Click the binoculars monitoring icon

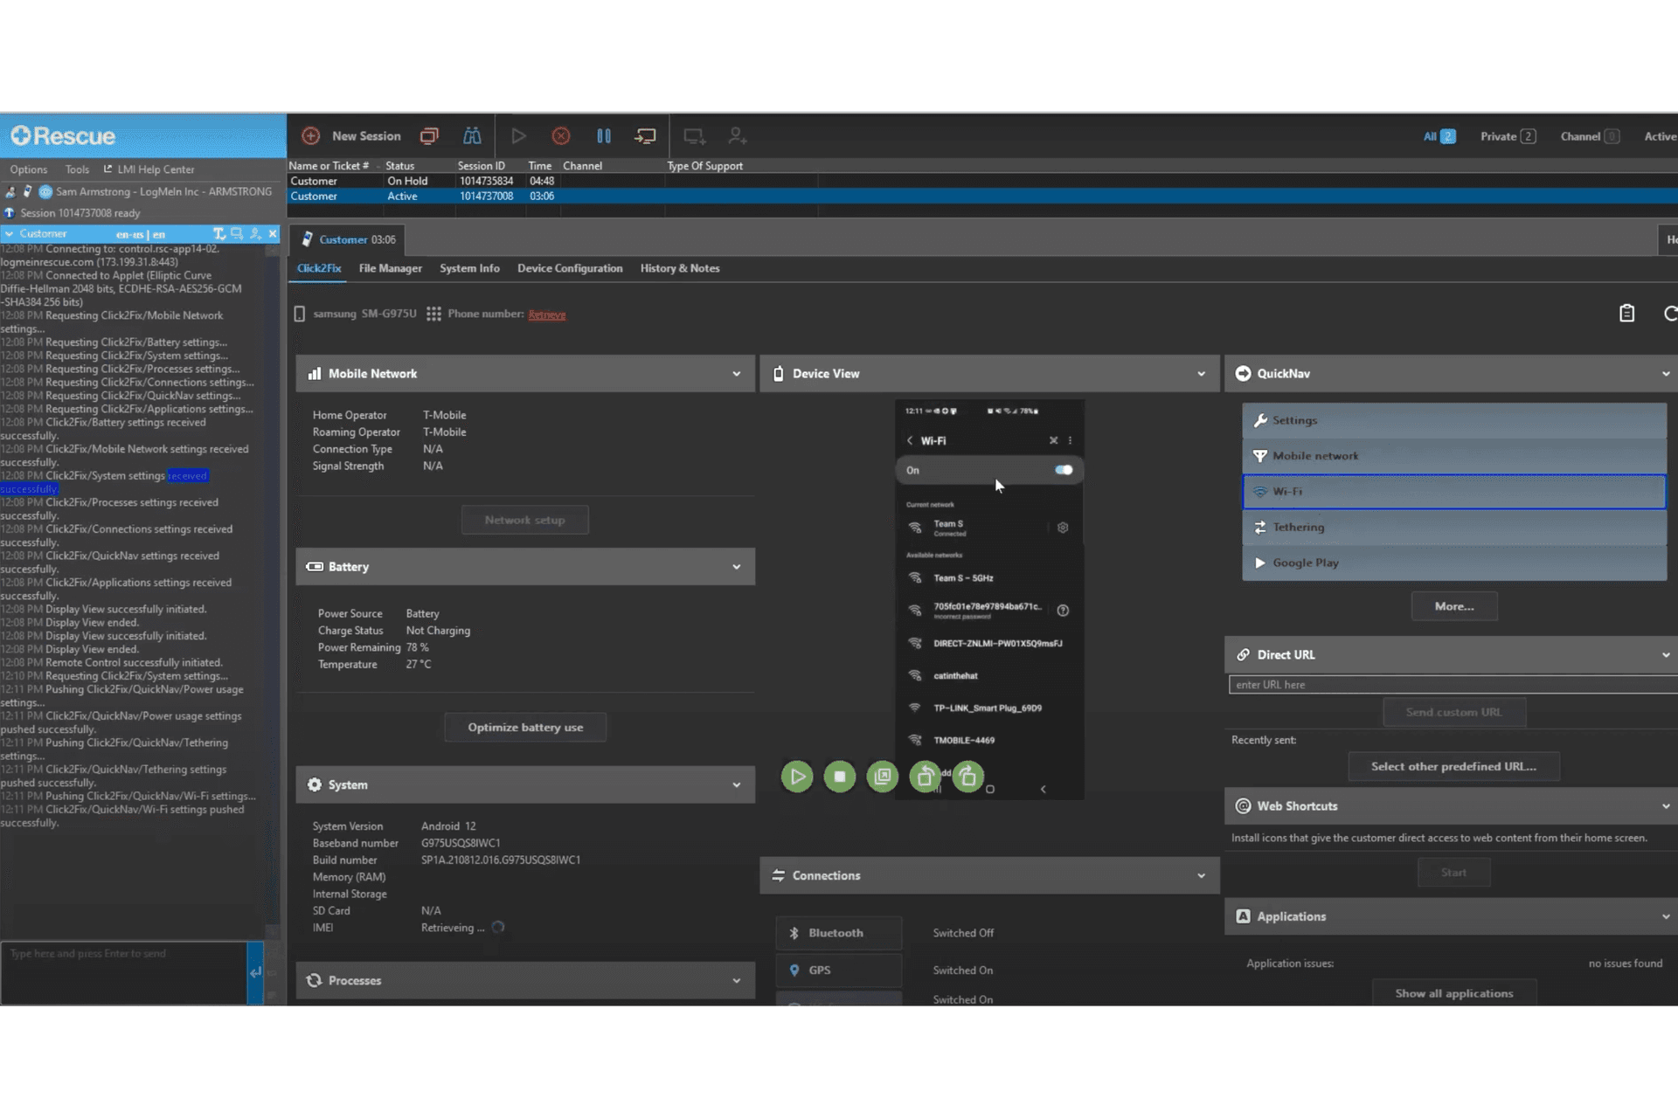[472, 136]
